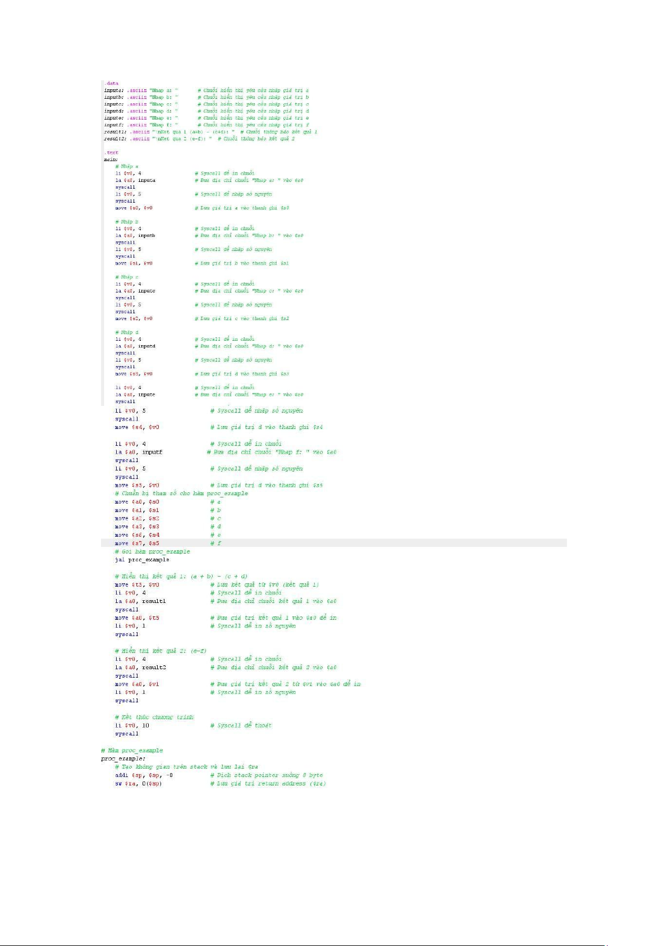Click the .data directive at the top

tap(111, 83)
